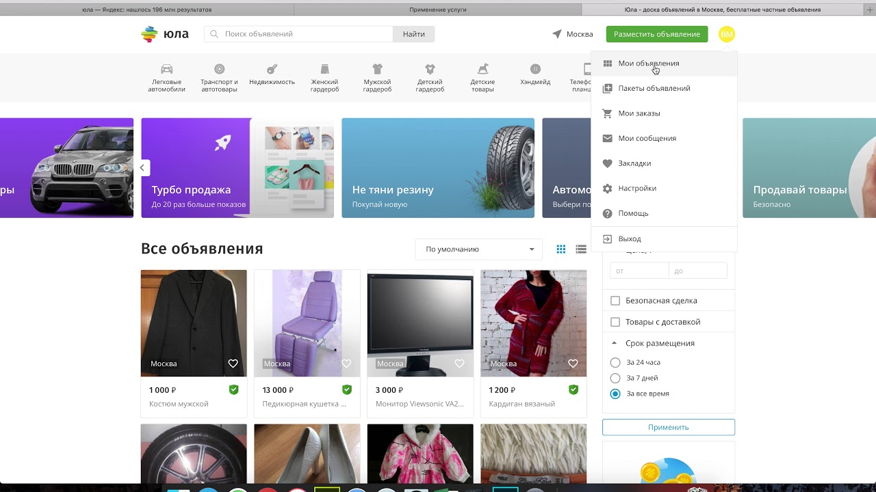Favorite the Костюм мужской listing heart
The width and height of the screenshot is (876, 492).
click(233, 364)
